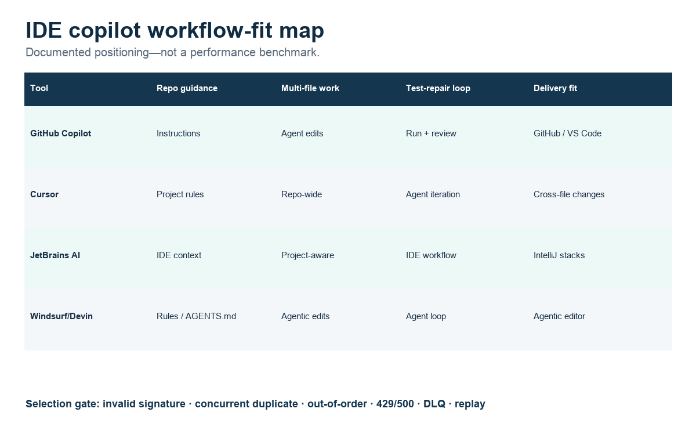Click the 'IDE workflow' cell
The width and height of the screenshot is (696, 441).
pyautogui.click(x=431, y=255)
